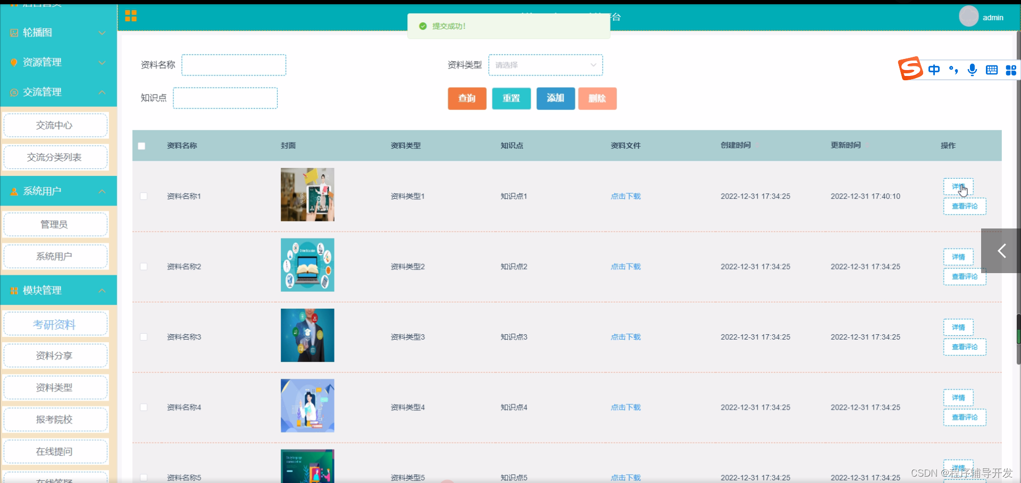Screen dimensions: 1021x483
Task: Click 点击下载 link for 资料名称5
Action: pyautogui.click(x=625, y=478)
